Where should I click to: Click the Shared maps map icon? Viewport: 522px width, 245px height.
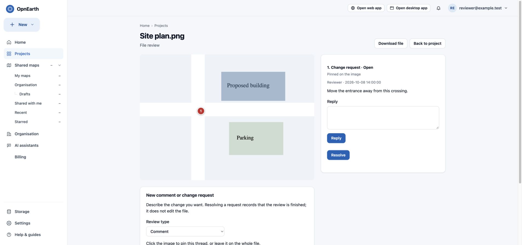pyautogui.click(x=9, y=65)
